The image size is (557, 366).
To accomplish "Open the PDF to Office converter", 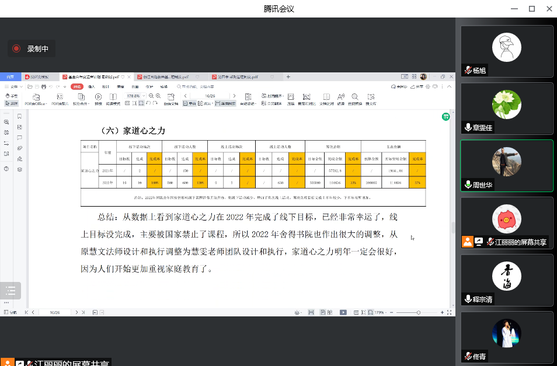I will pos(36,99).
